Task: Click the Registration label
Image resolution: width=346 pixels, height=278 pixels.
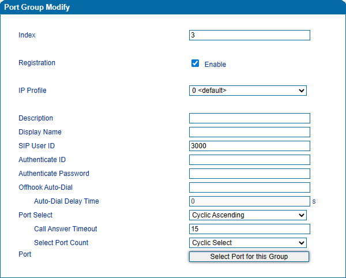Action: 37,63
